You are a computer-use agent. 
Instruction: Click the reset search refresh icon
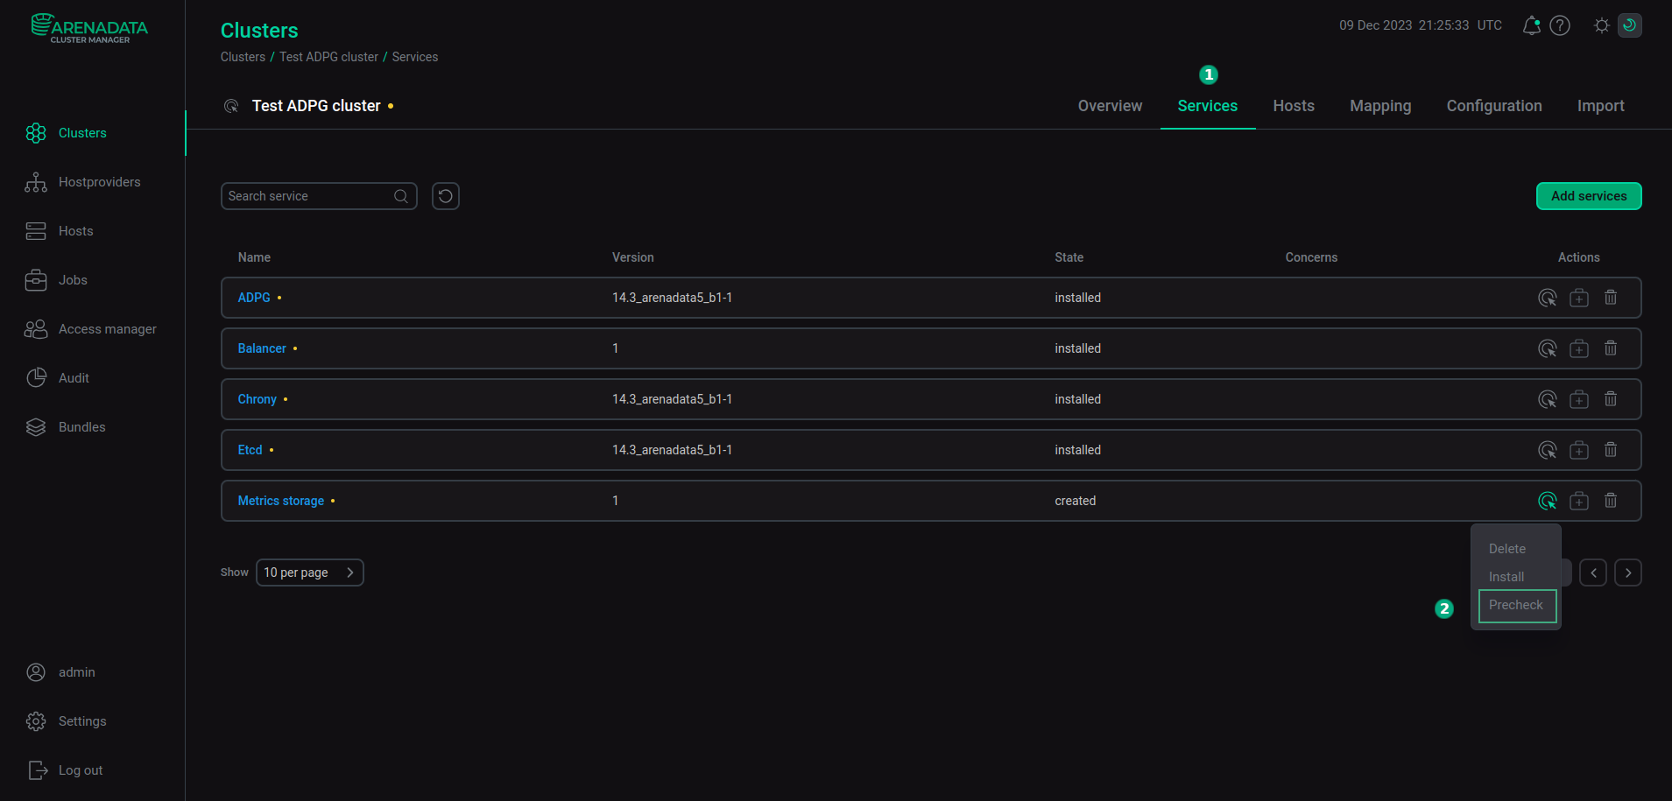tap(446, 196)
